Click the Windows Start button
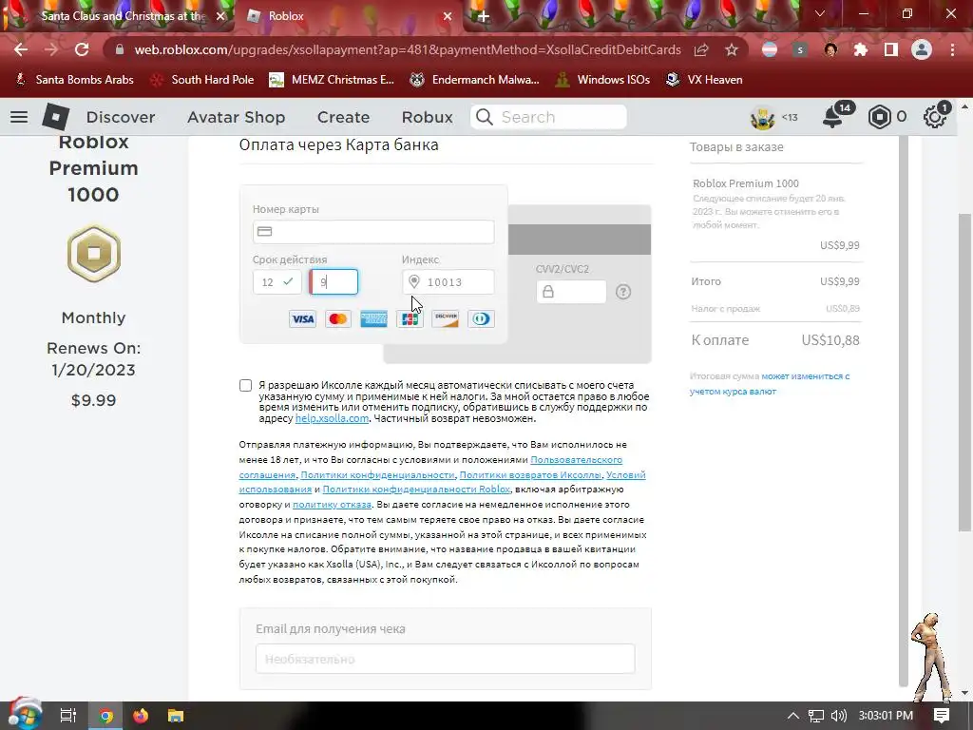 coord(25,714)
